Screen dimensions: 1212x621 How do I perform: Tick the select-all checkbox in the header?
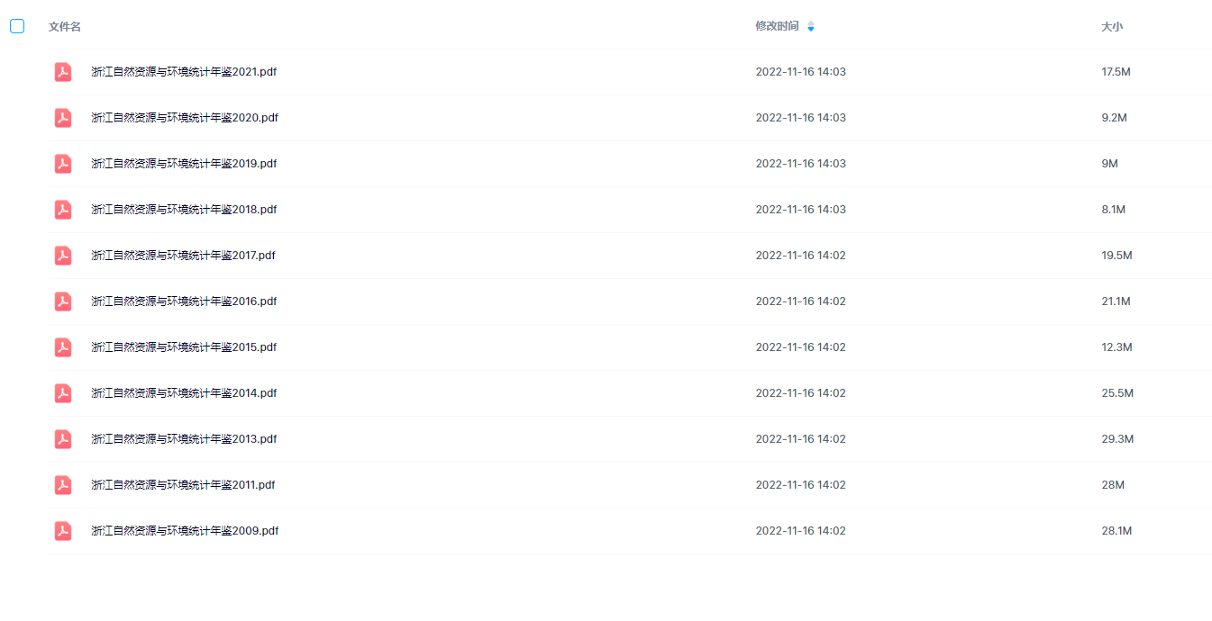click(x=17, y=26)
